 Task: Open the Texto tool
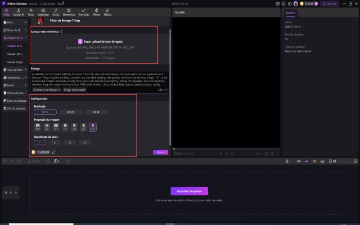[31, 12]
